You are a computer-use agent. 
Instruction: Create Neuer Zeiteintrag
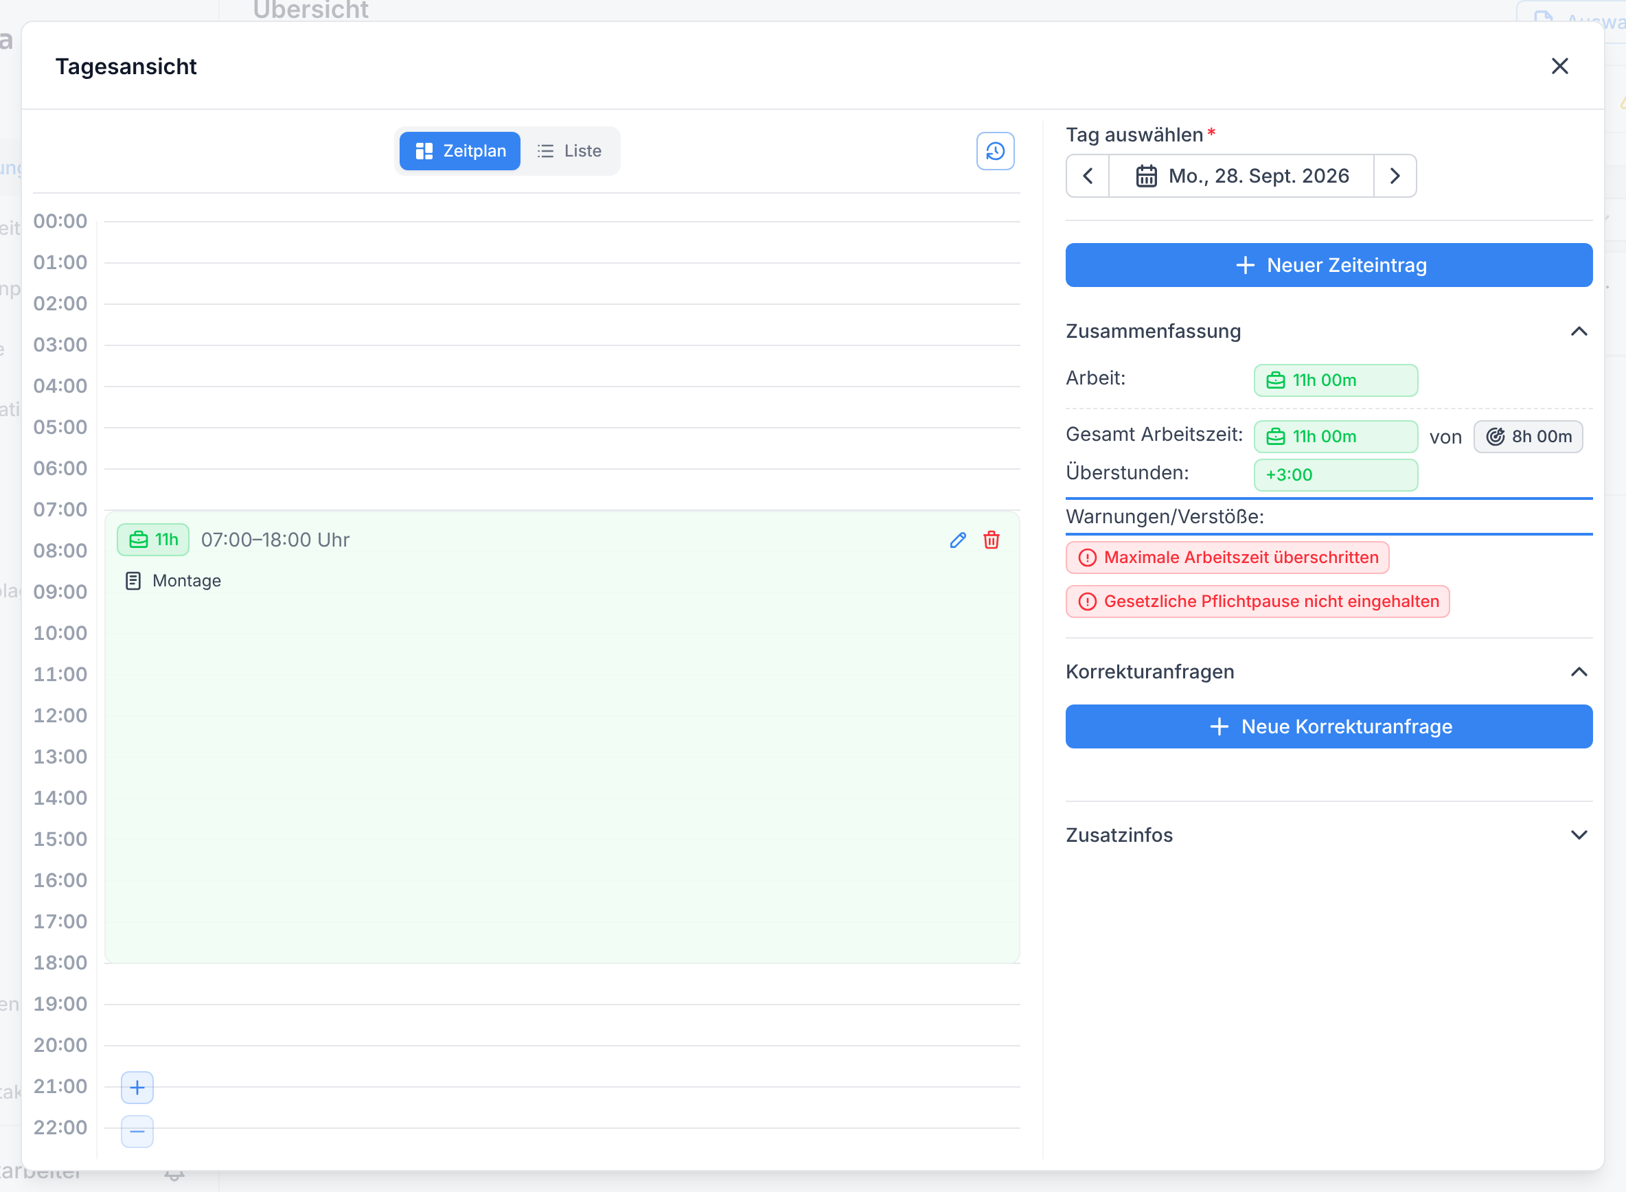(x=1329, y=265)
